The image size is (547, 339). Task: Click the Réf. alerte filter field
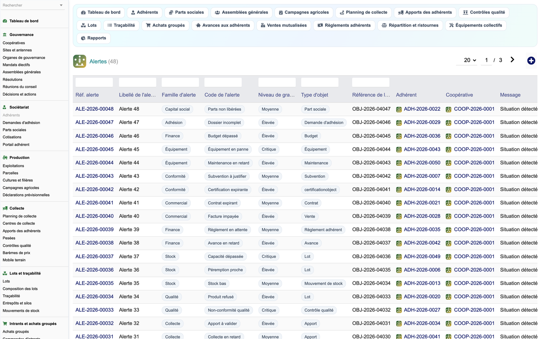[94, 82]
